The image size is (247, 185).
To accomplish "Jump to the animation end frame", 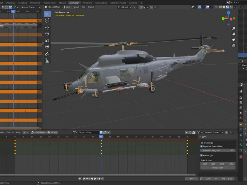I will click(102, 179).
